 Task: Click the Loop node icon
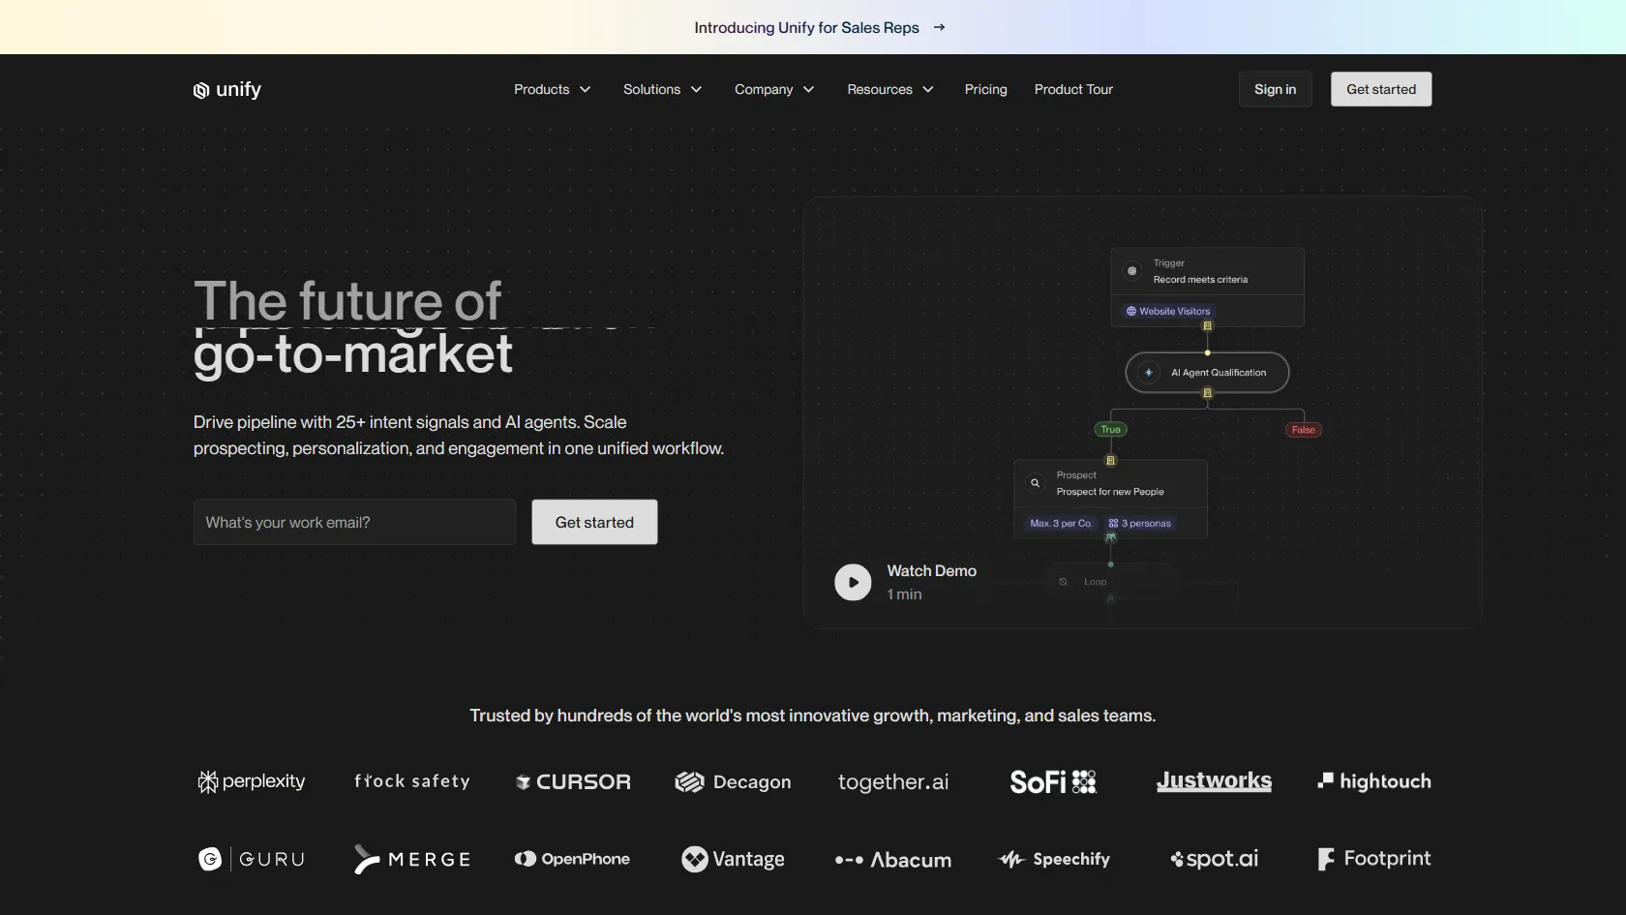[x=1064, y=582]
